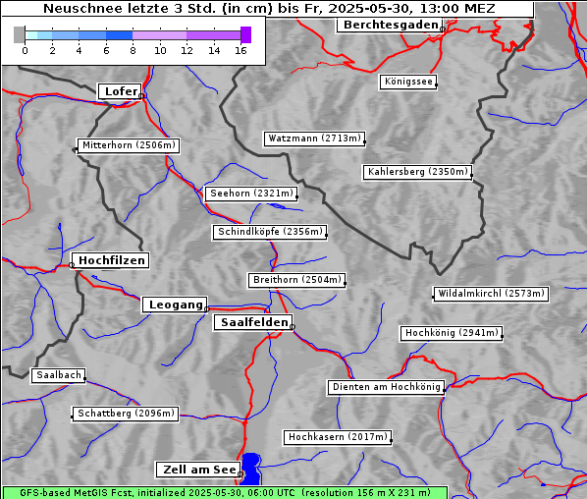The image size is (587, 499).
Task: Click the Dienten am Hochkönig label
Action: (387, 387)
